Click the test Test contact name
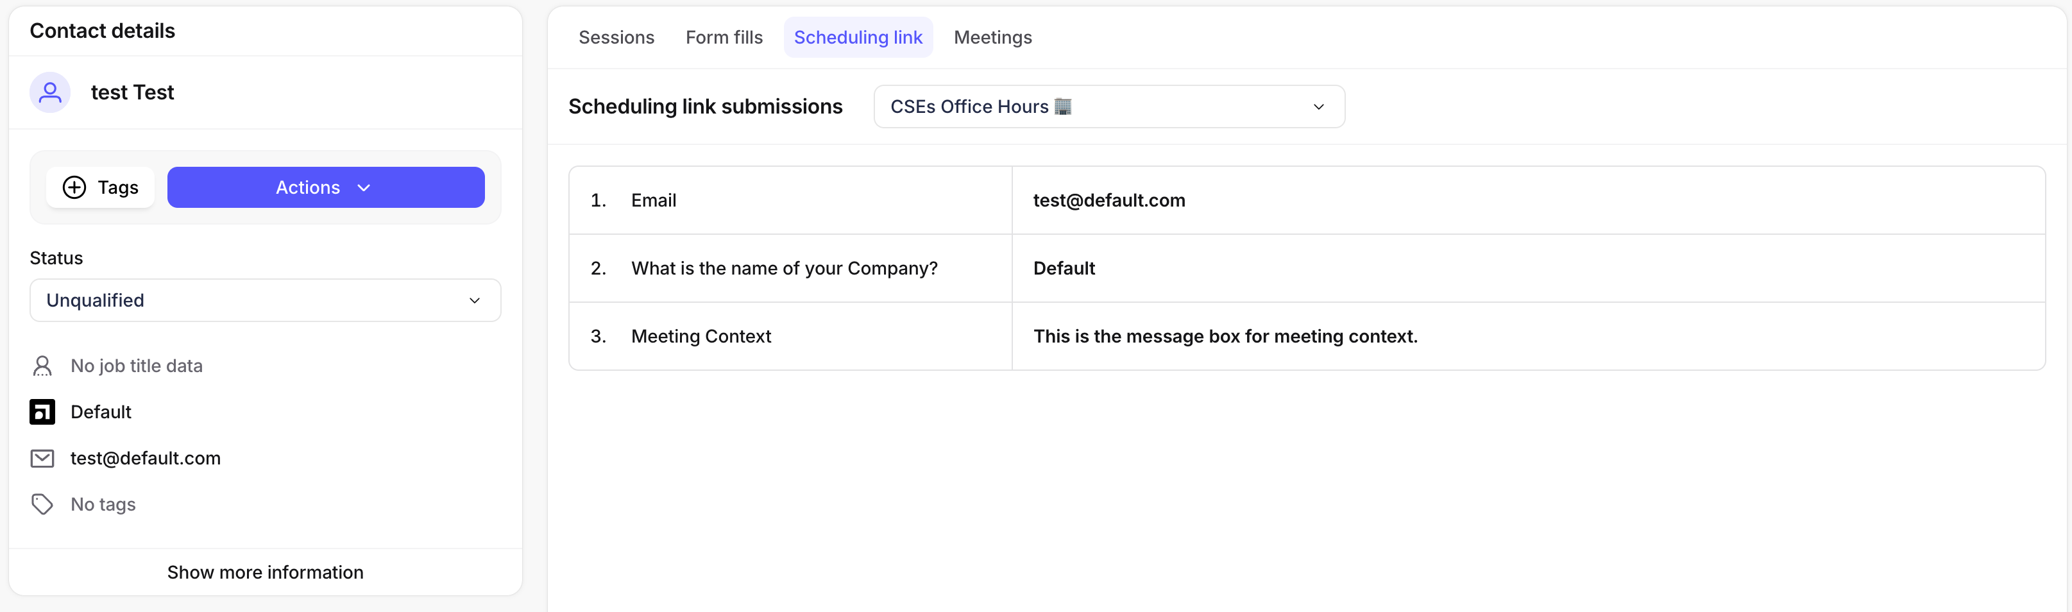 [x=133, y=92]
